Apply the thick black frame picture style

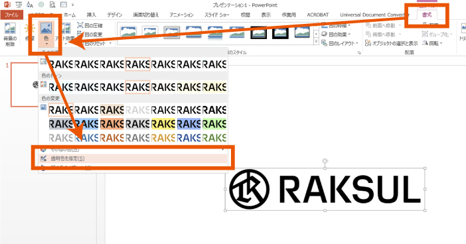point(280,32)
